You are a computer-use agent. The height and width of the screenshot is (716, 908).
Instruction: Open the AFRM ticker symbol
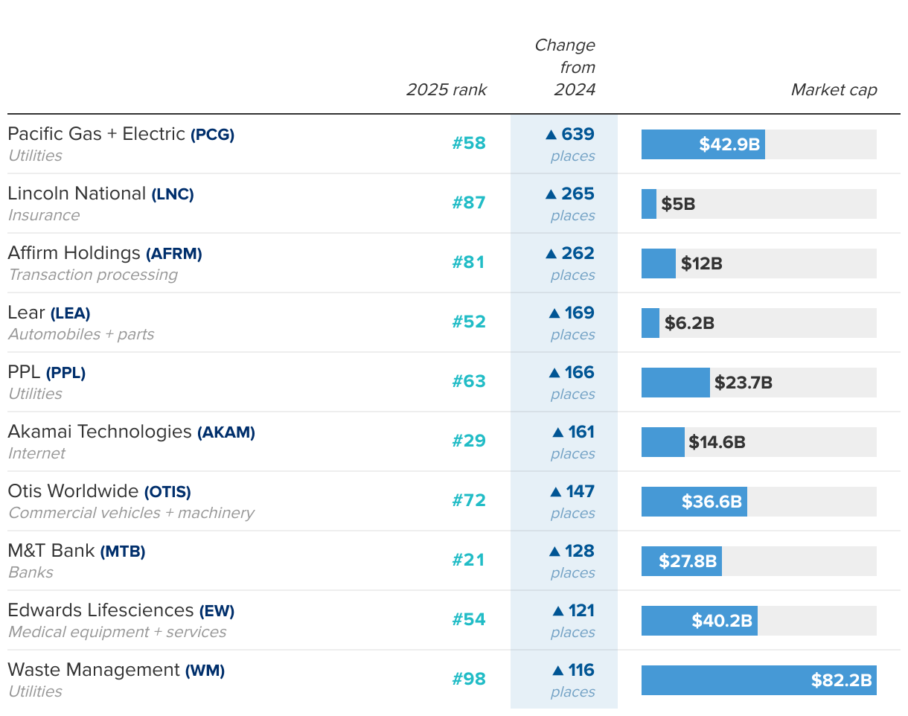tap(173, 254)
